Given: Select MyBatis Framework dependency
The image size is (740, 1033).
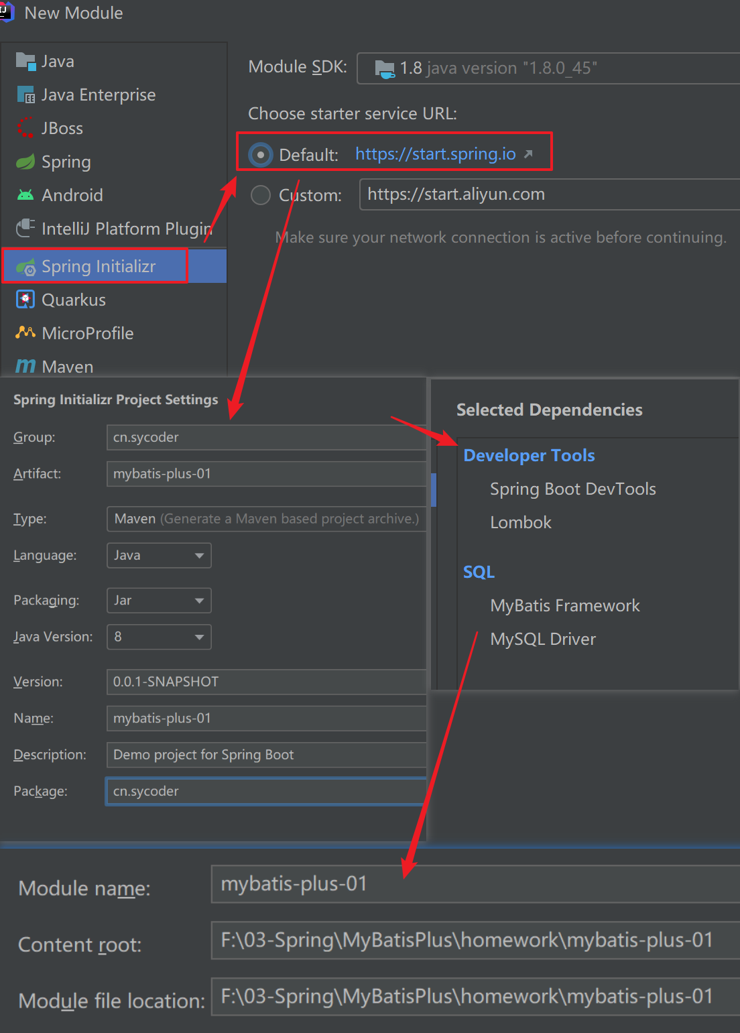Looking at the screenshot, I should click(565, 605).
